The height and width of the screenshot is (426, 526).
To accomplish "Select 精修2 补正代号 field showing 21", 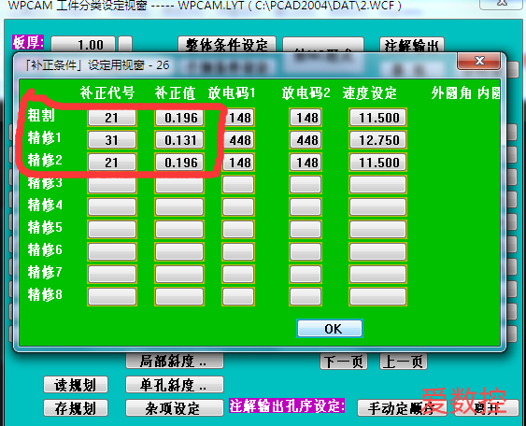I will pyautogui.click(x=112, y=163).
